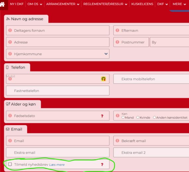Screen dimensions: 189x172
Task: Enable the Tilmeld nyhedsbrev checkbox
Action: click(x=10, y=164)
